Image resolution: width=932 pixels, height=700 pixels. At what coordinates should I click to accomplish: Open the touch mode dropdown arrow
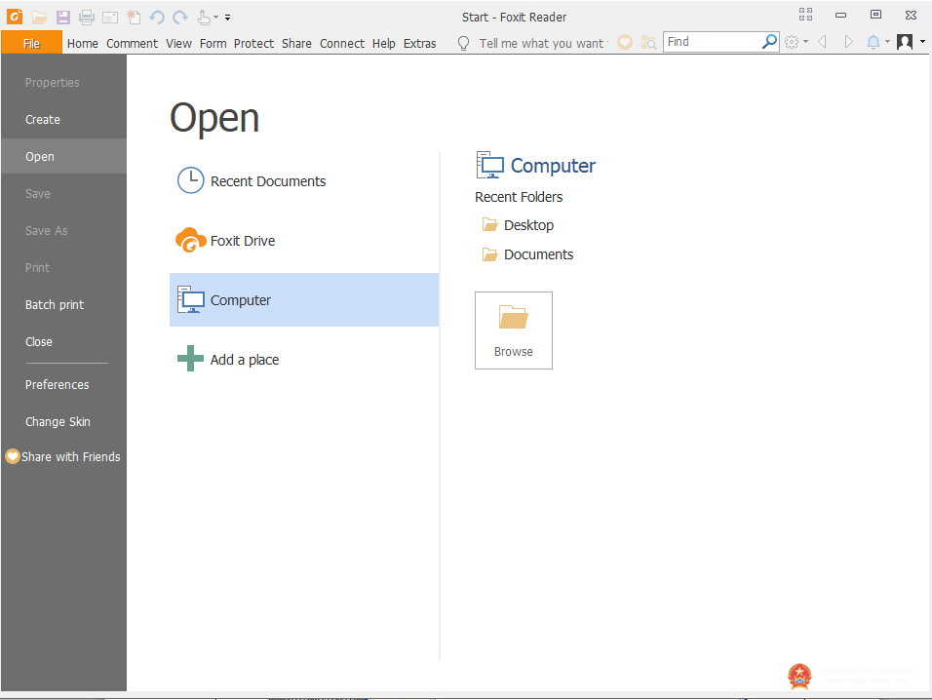point(215,18)
